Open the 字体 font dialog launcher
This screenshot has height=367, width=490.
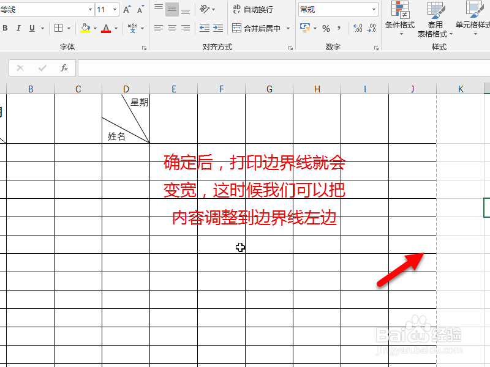[x=144, y=48]
